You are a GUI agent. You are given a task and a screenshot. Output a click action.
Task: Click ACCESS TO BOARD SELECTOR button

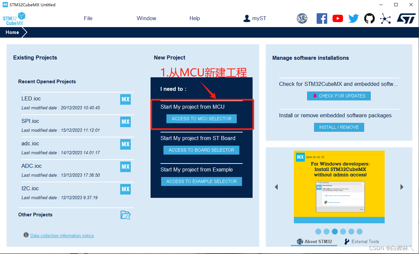point(201,150)
